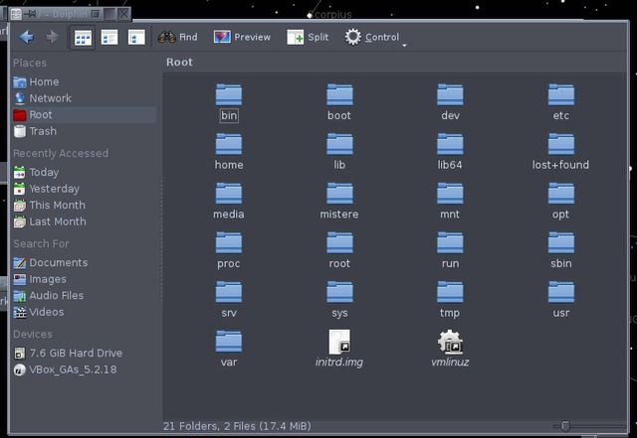Select the root folder icon
Viewport: 637px width, 438px height.
(x=339, y=243)
